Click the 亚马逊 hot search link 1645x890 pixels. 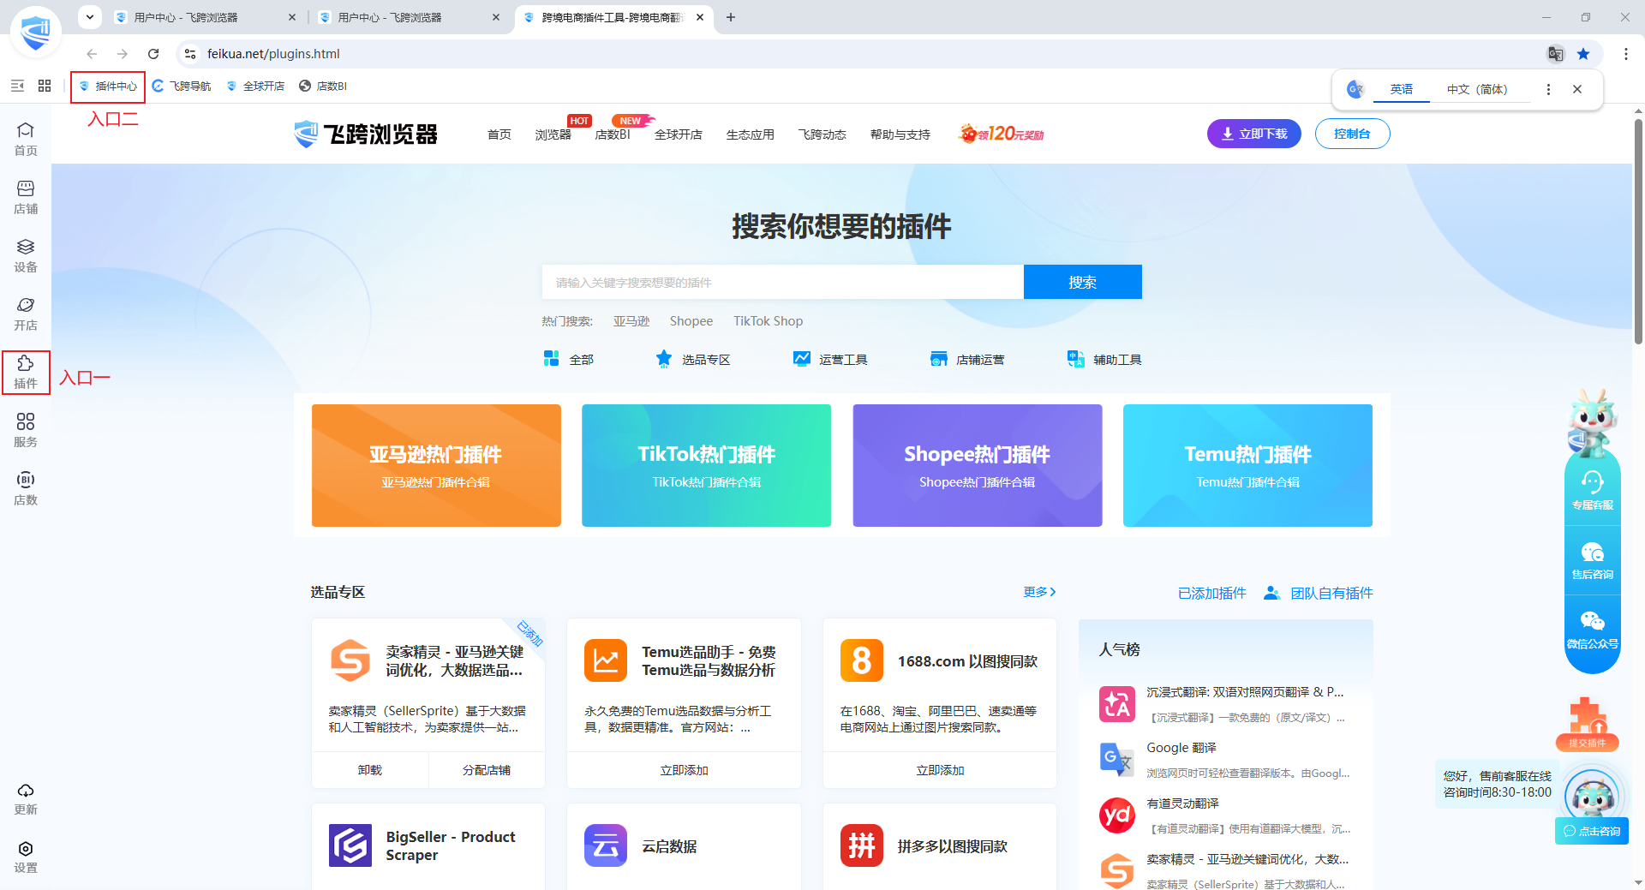click(x=631, y=321)
